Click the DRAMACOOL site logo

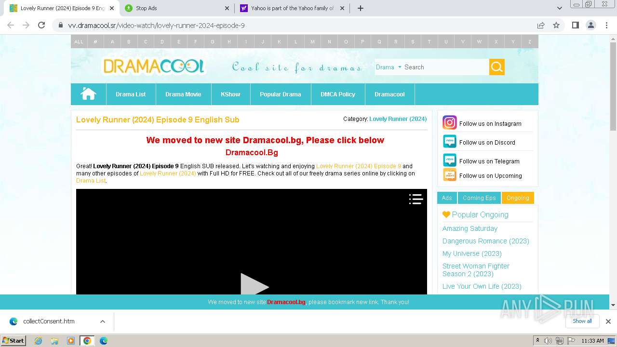[154, 67]
